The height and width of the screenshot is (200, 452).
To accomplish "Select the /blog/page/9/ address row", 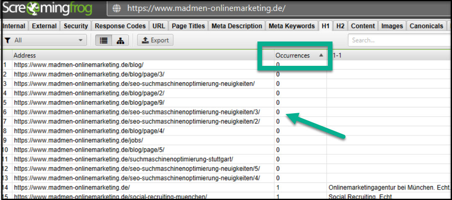I will [89, 103].
